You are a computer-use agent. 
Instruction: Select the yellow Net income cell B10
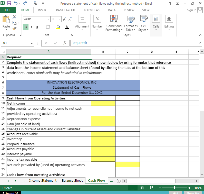click(103, 103)
